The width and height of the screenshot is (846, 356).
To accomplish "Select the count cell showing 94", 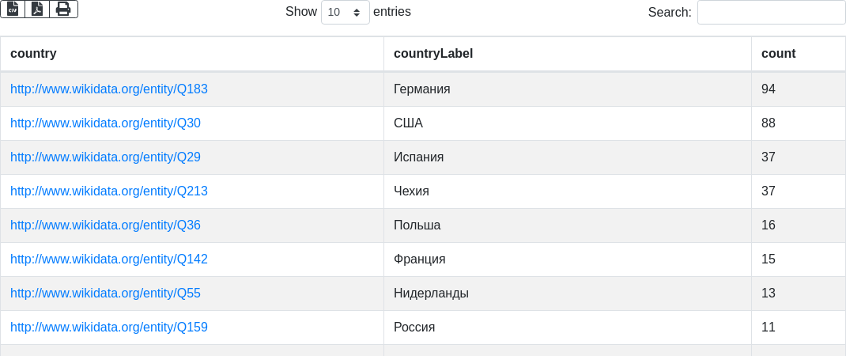I will click(x=799, y=89).
